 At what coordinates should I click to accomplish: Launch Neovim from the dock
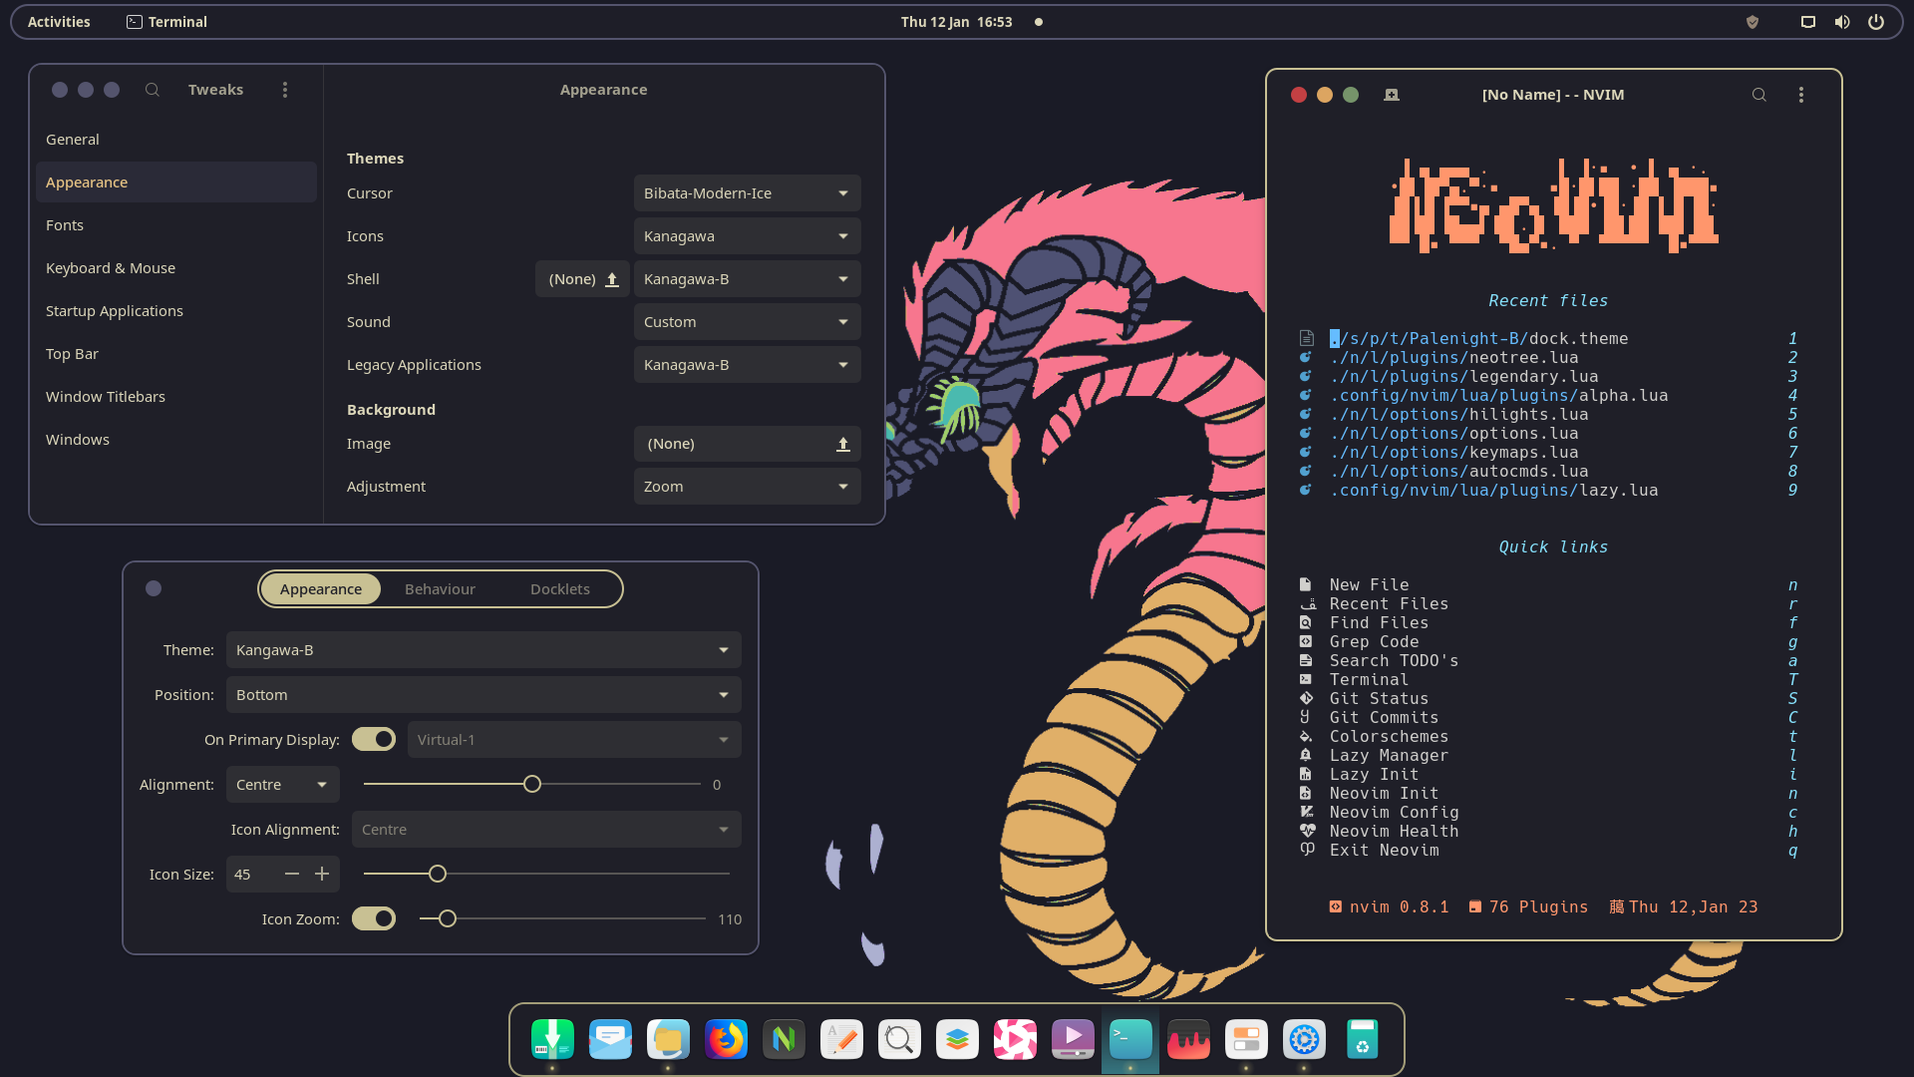[784, 1039]
